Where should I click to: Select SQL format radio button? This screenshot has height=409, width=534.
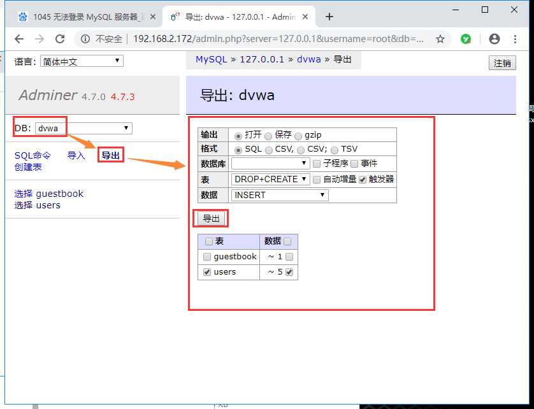click(238, 150)
